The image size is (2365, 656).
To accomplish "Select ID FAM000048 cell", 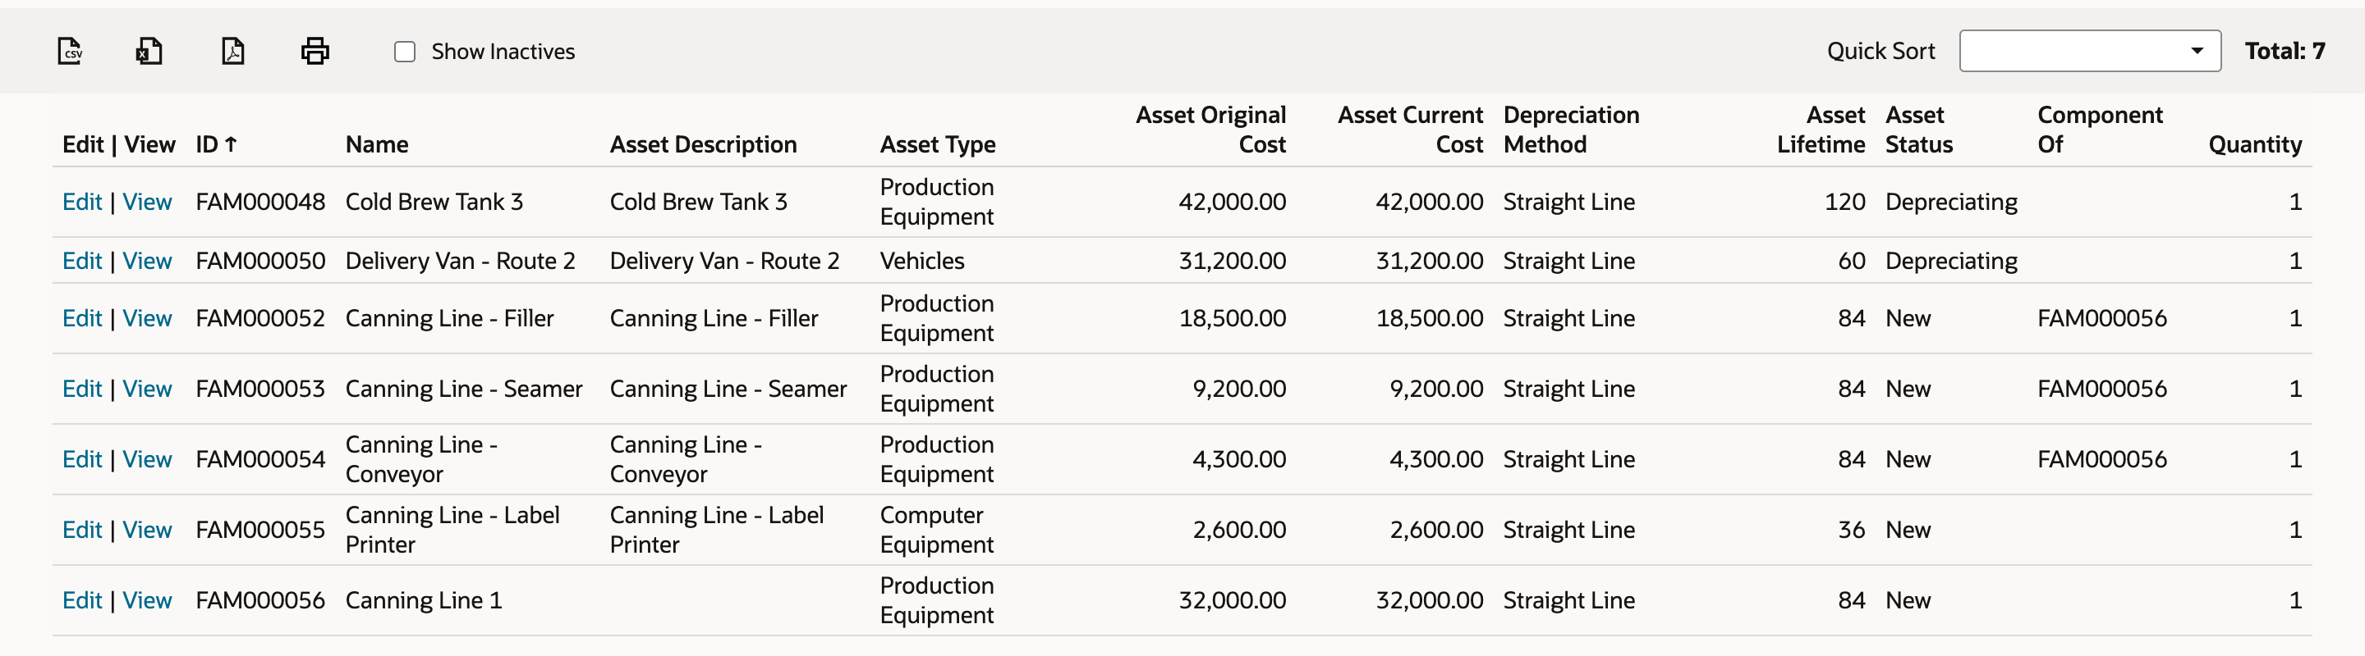I will (x=259, y=202).
